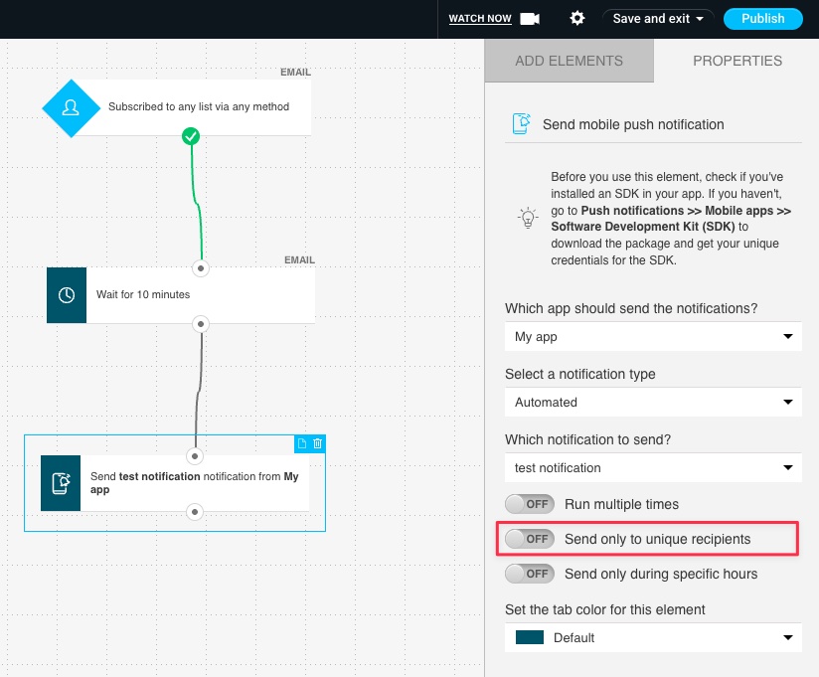Click the Publish button

[762, 18]
